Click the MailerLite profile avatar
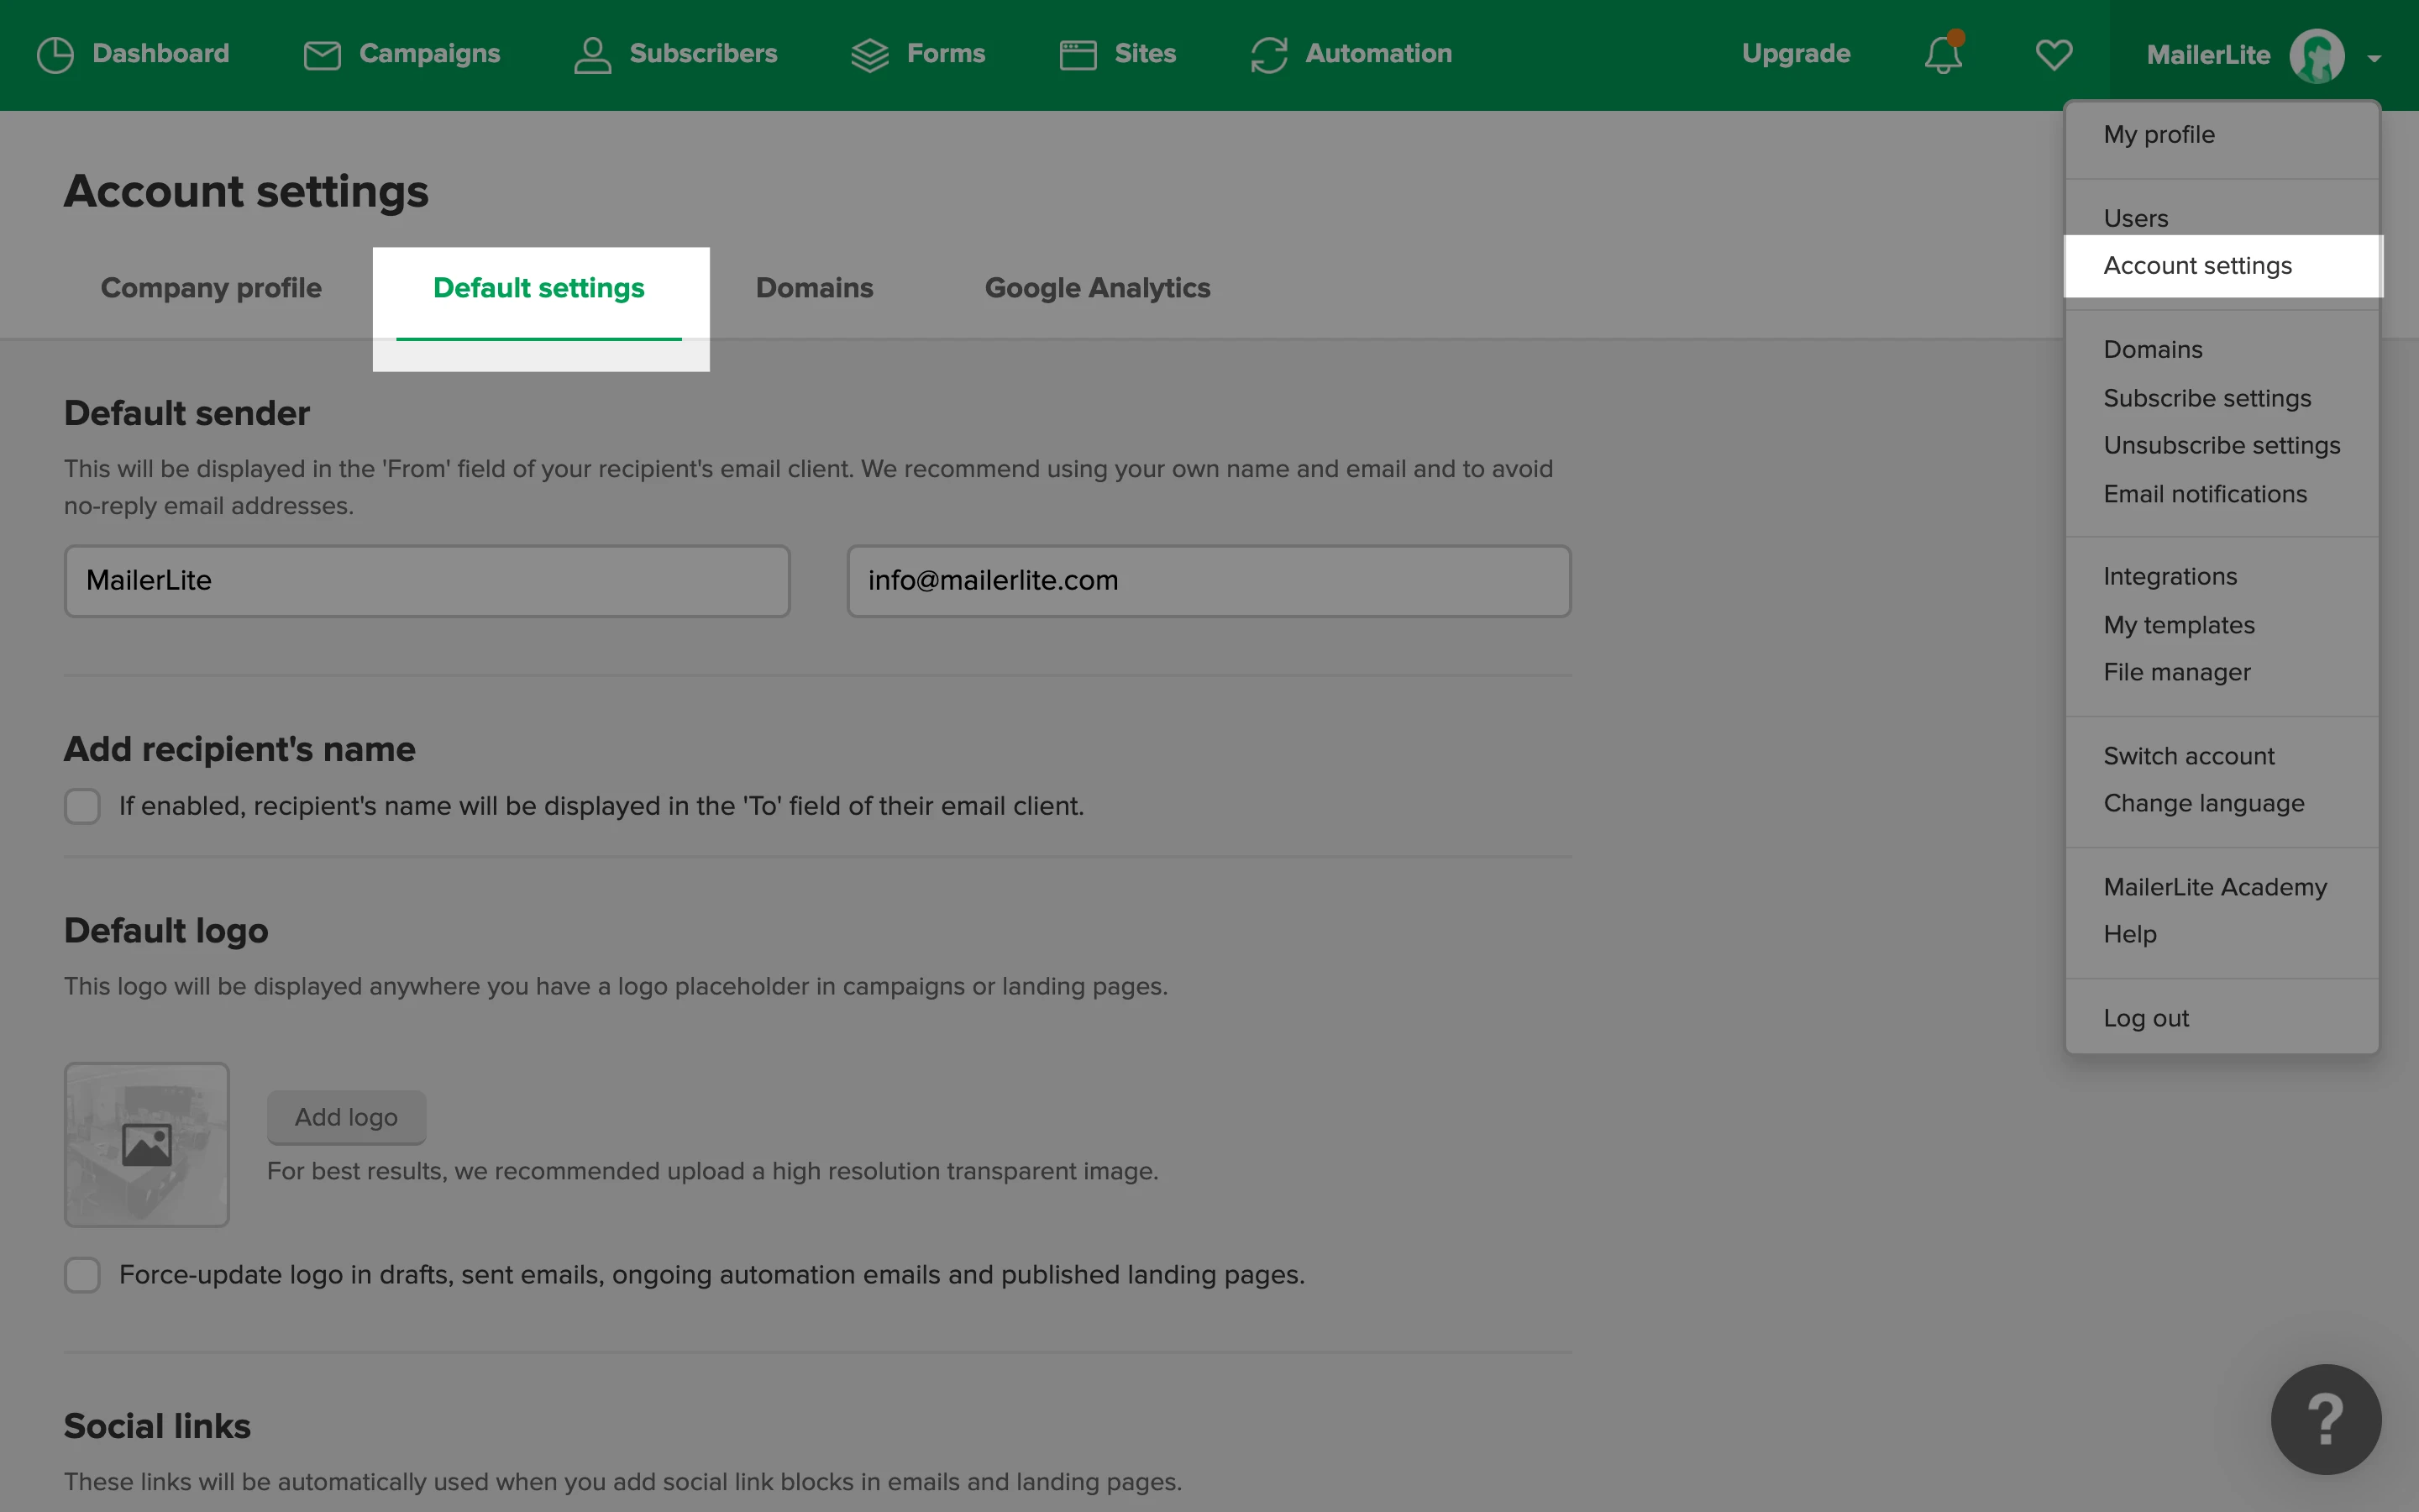This screenshot has height=1512, width=2419. [x=2316, y=55]
